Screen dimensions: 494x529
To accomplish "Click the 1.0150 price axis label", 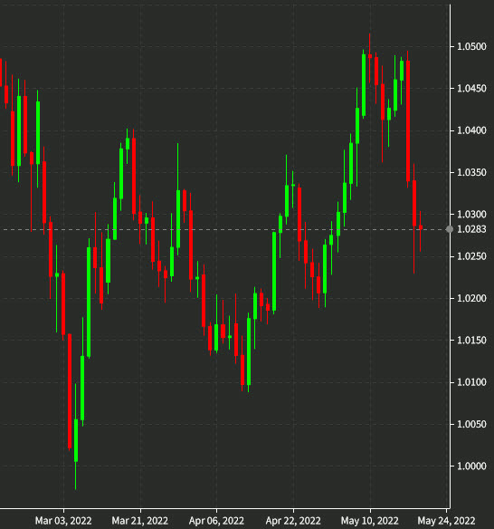I will pos(471,340).
